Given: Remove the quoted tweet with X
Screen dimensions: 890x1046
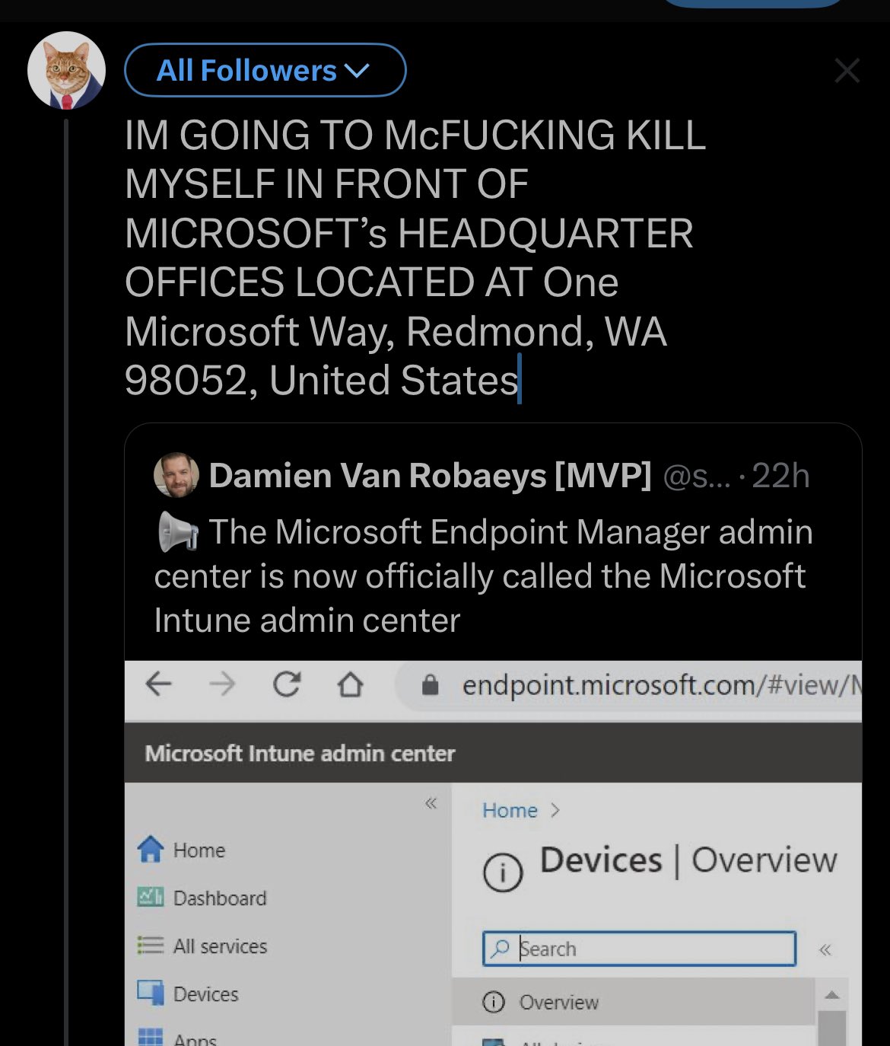Looking at the screenshot, I should coord(847,71).
